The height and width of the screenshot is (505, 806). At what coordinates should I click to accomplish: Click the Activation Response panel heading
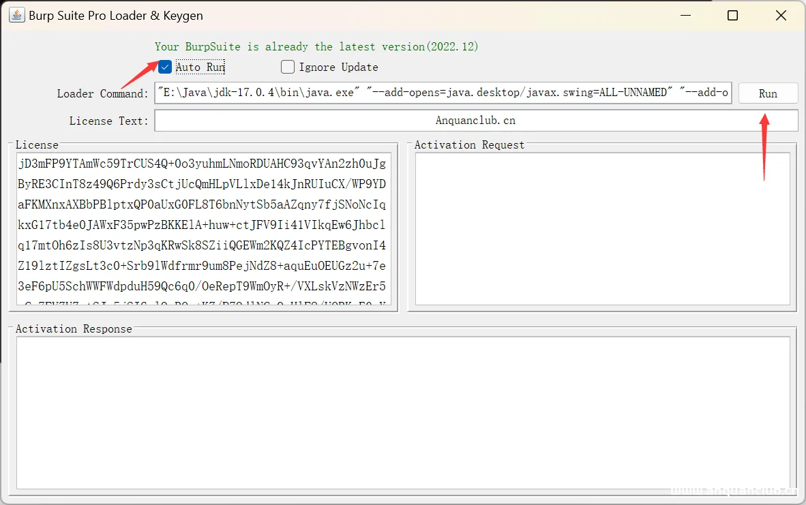pyautogui.click(x=74, y=328)
